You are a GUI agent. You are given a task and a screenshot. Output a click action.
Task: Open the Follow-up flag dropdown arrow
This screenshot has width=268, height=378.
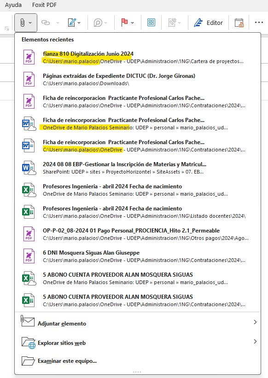pyautogui.click(x=132, y=23)
